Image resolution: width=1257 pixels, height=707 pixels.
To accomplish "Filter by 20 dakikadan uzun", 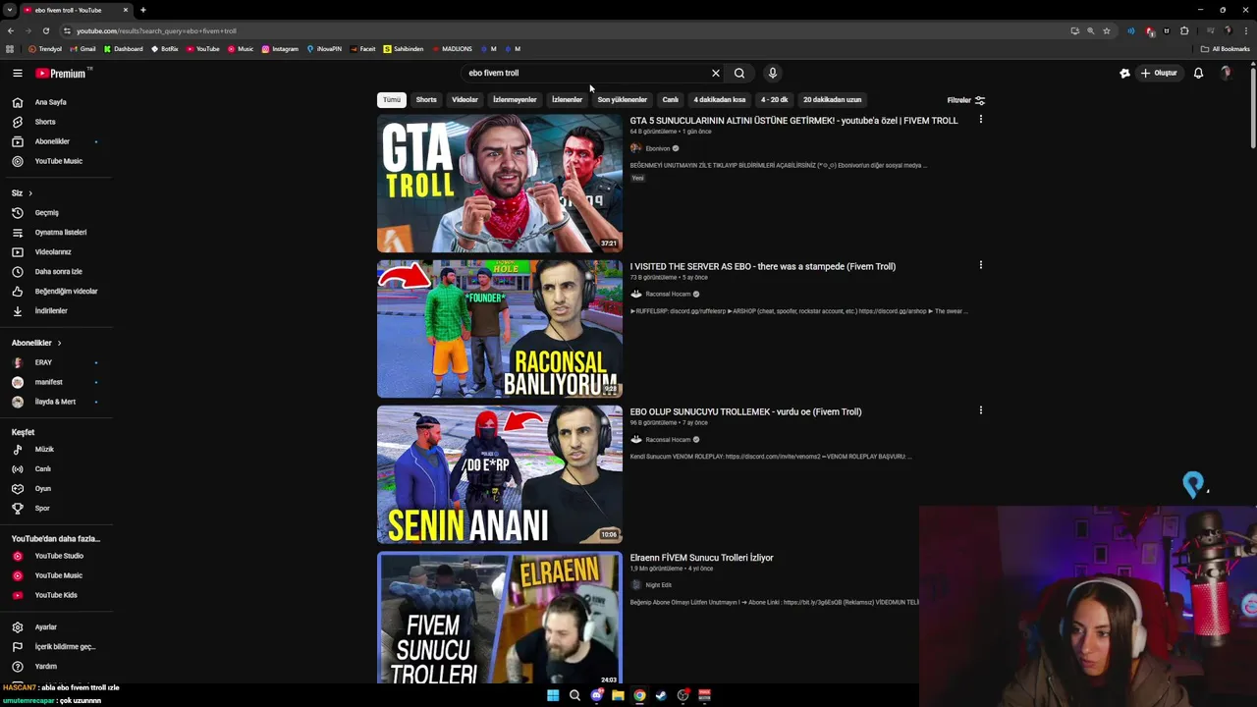I will pos(832,99).
